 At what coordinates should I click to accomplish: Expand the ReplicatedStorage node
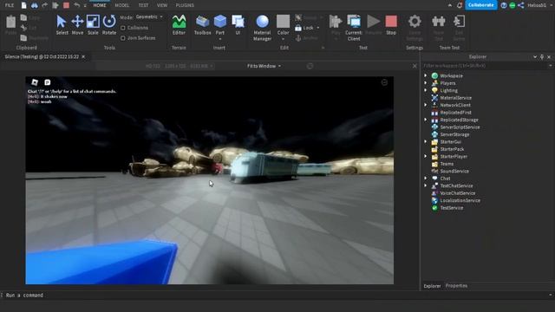tap(426, 120)
